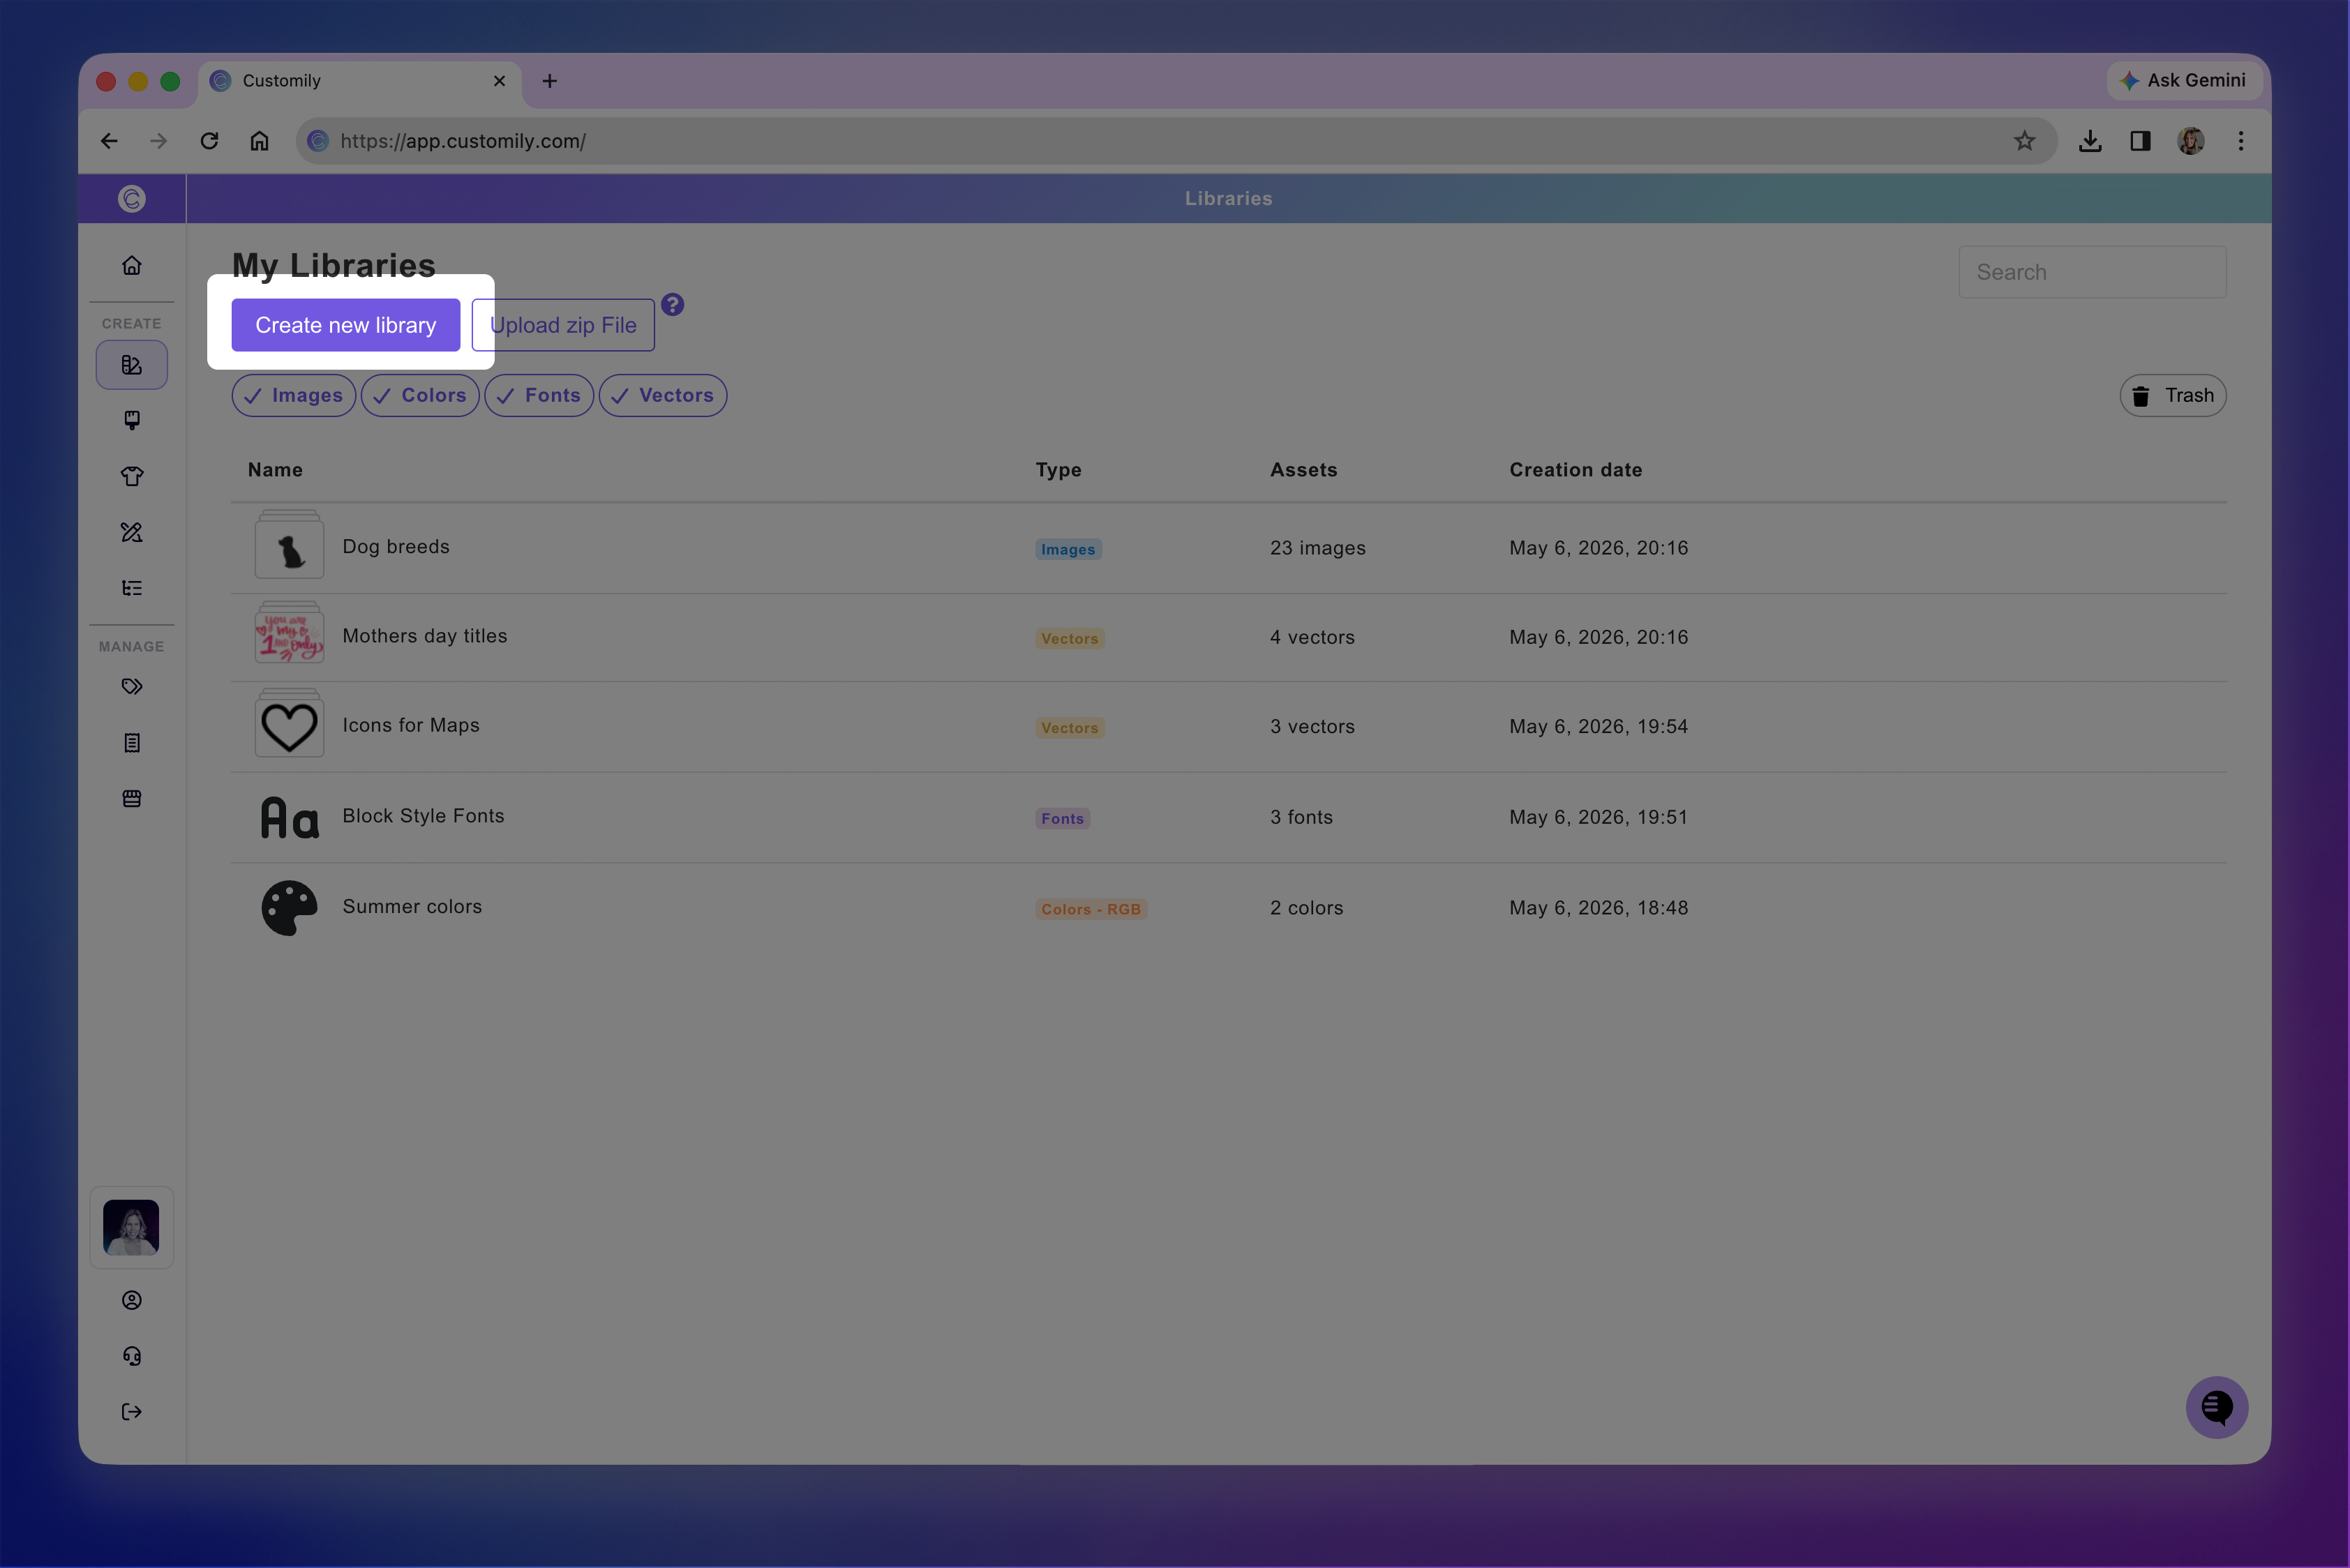2350x1568 pixels.
Task: Open the Trash button
Action: 2172,395
